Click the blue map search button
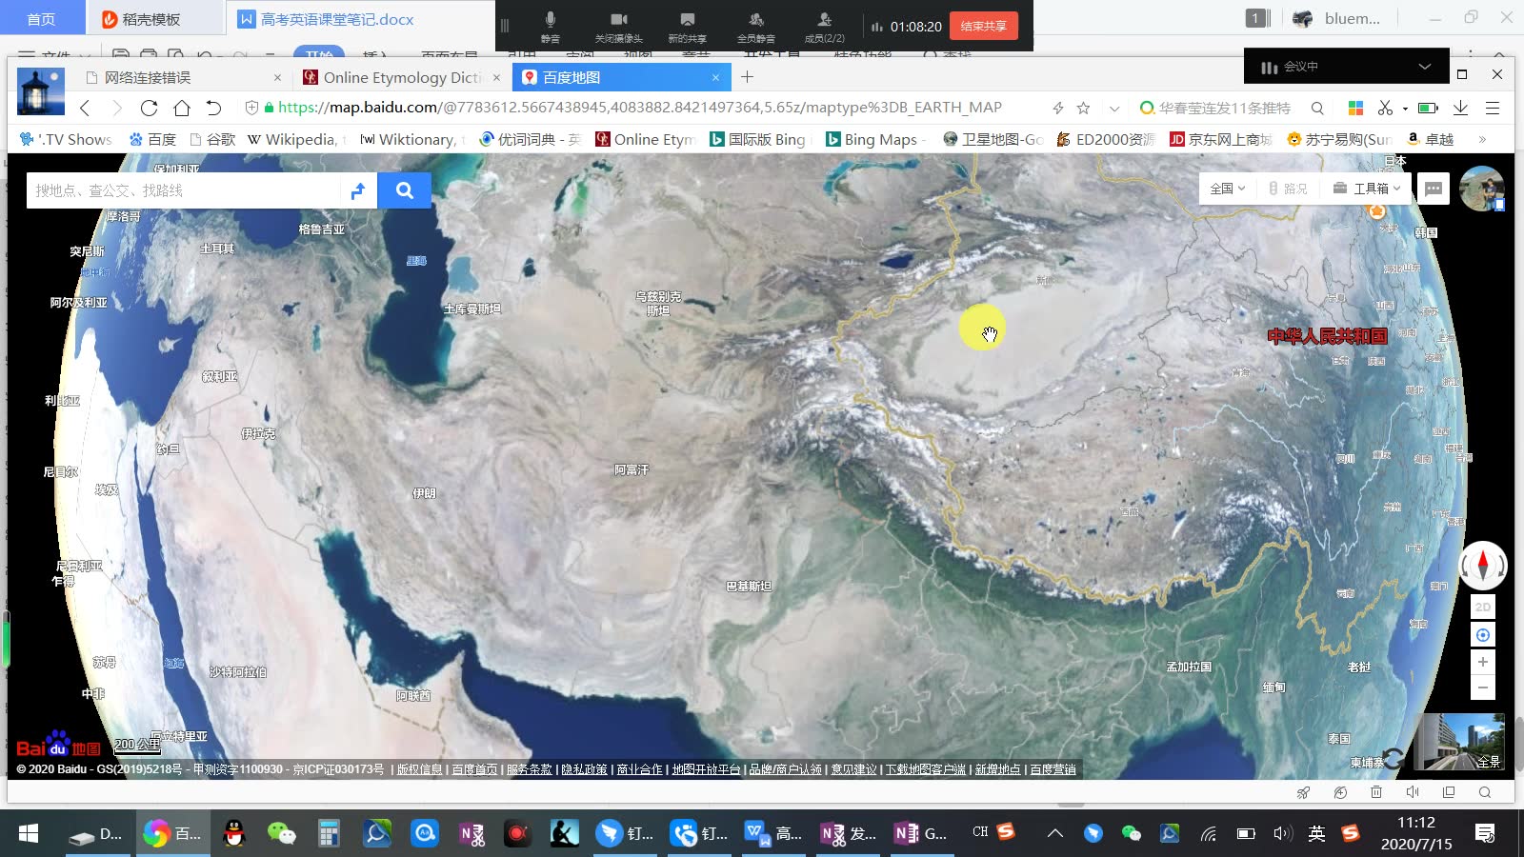The height and width of the screenshot is (857, 1524). click(x=404, y=190)
